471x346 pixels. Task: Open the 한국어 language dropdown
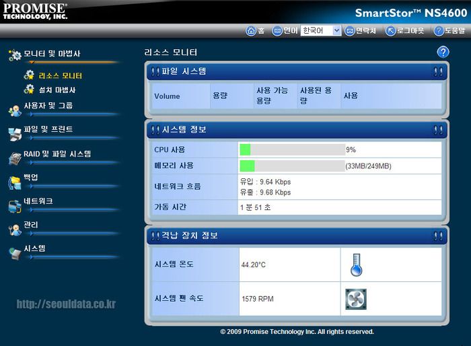point(320,30)
